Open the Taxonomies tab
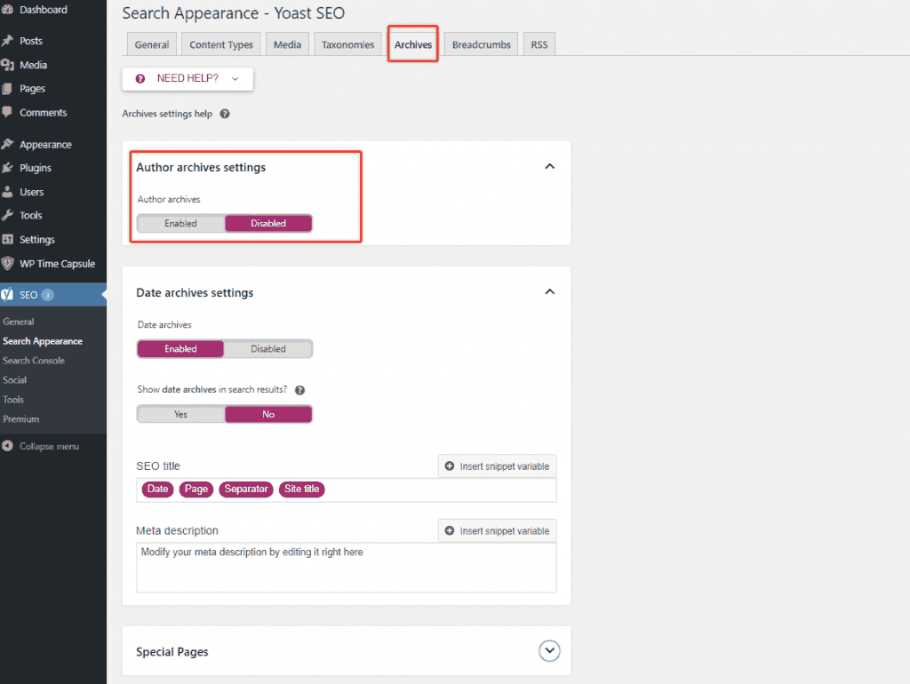The image size is (910, 684). 348,44
